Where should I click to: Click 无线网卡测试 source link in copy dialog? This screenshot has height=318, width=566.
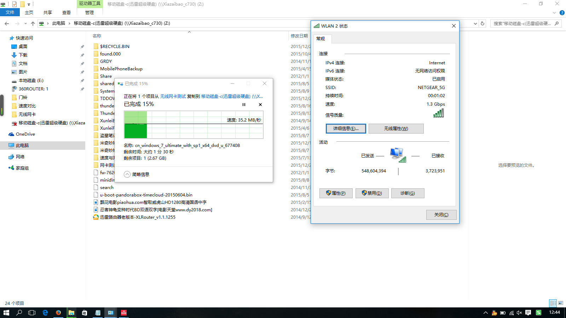173,96
